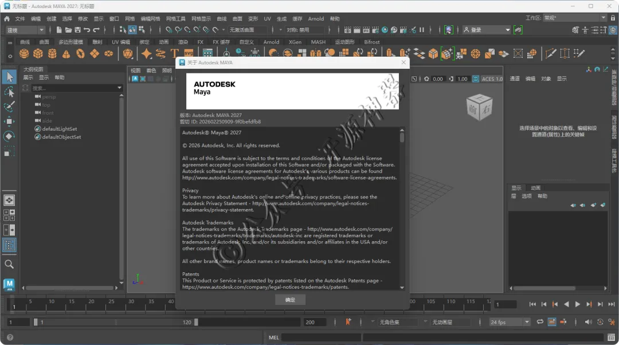
Task: Click the 确定 button in About dialog
Action: pos(290,300)
